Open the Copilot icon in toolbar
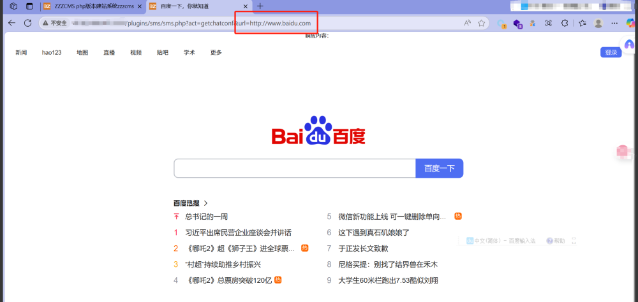This screenshot has width=638, height=302. [x=629, y=23]
